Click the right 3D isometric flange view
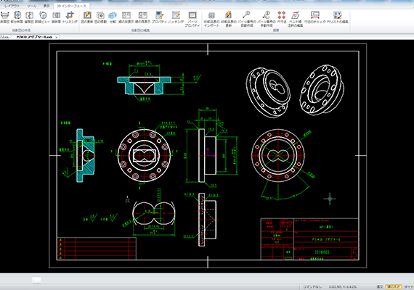Screen dimensions: 414x290 (x=322, y=90)
